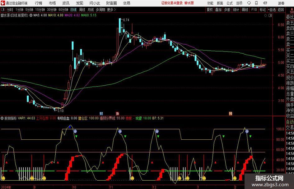Click the 返回 button
Image resolution: width=294 pixels, height=189 pixels.
[281, 10]
